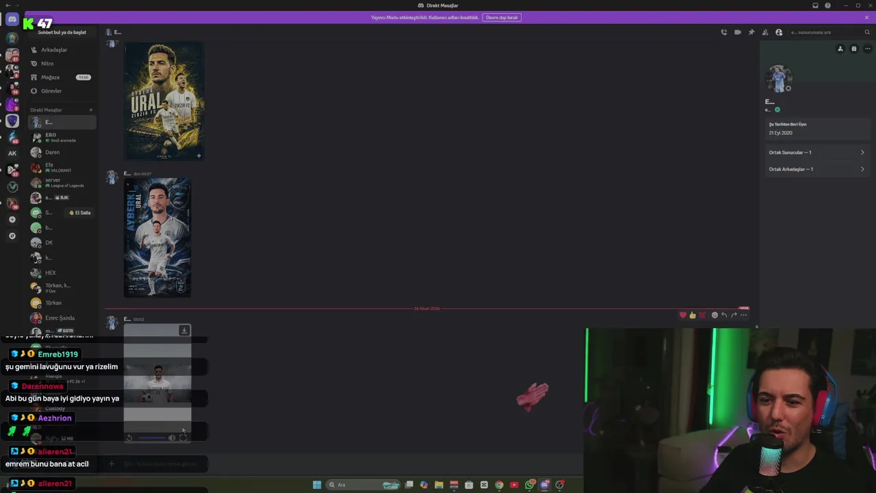Open direct message with ERO

click(62, 137)
